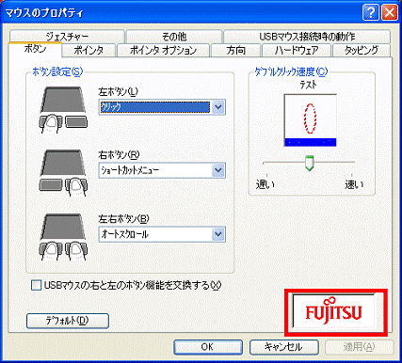
Task: Click the double-click speed slider thumb
Action: tap(310, 163)
